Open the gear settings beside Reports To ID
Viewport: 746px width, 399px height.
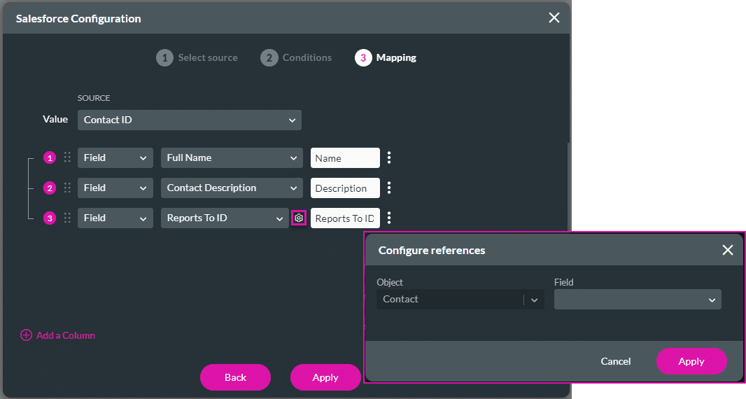298,218
